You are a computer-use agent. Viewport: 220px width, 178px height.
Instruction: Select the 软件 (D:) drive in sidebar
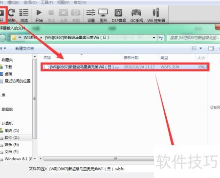click(12, 138)
